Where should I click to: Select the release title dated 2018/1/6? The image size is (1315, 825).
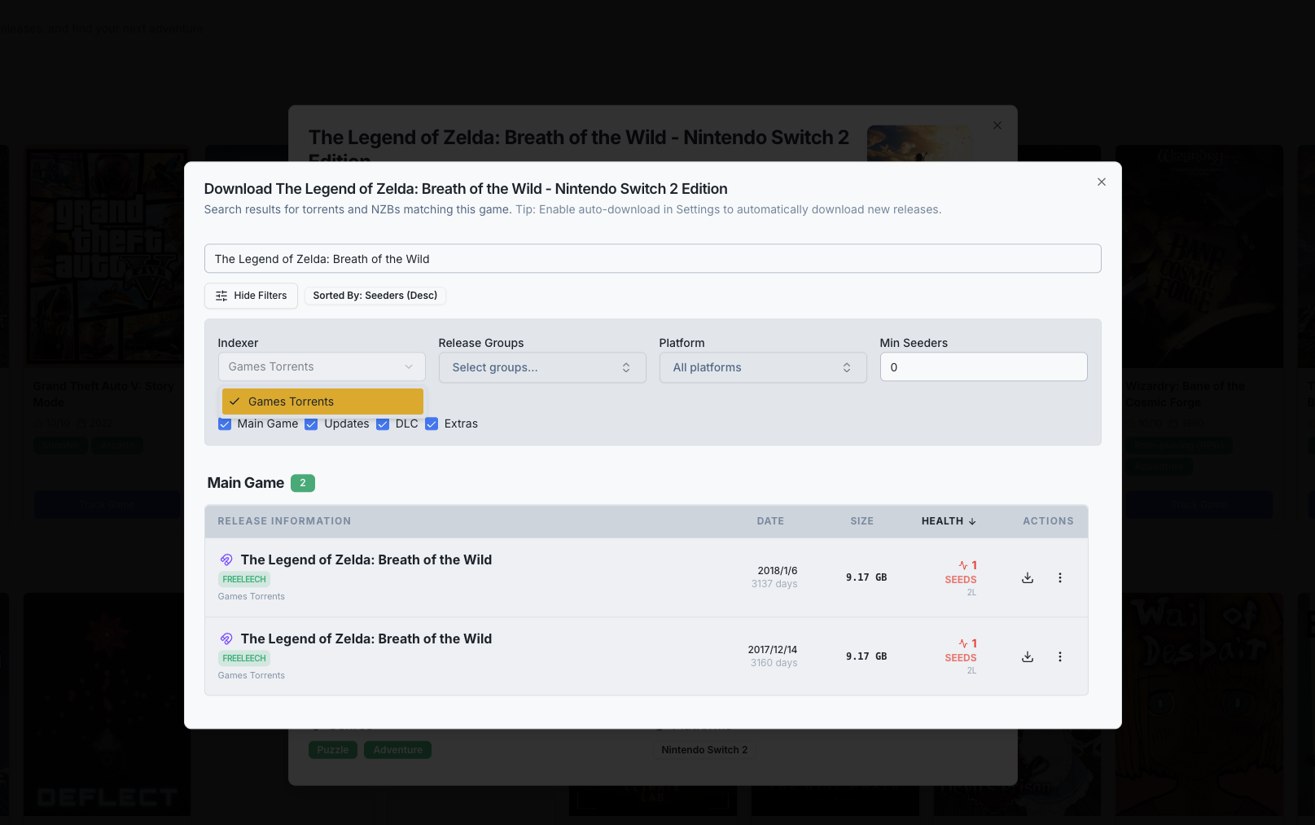click(x=366, y=560)
